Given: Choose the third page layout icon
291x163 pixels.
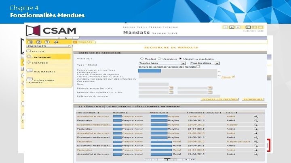Looking at the screenshot, I should click(260, 27).
